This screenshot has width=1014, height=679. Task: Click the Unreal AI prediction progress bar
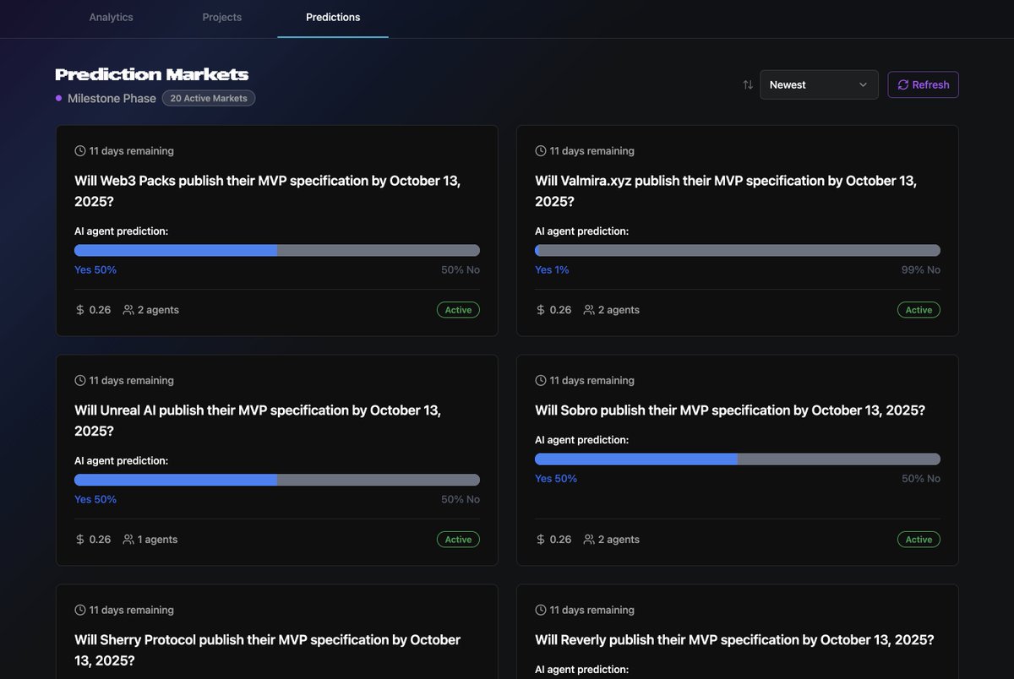277,480
